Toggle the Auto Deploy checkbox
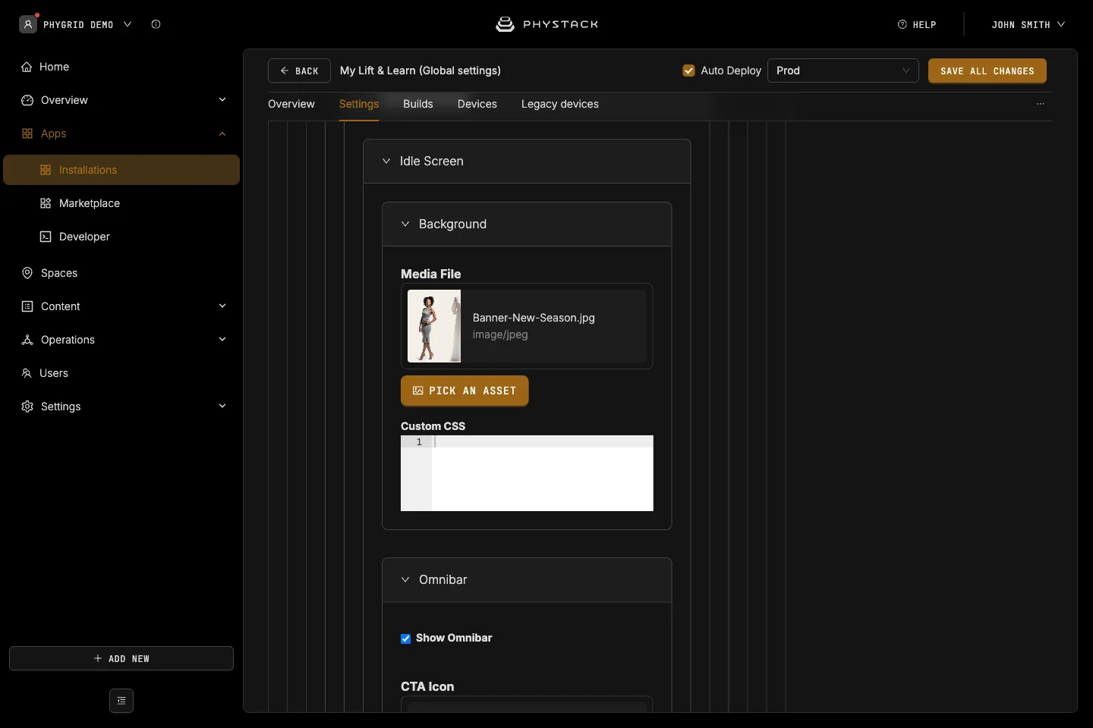 pyautogui.click(x=689, y=71)
